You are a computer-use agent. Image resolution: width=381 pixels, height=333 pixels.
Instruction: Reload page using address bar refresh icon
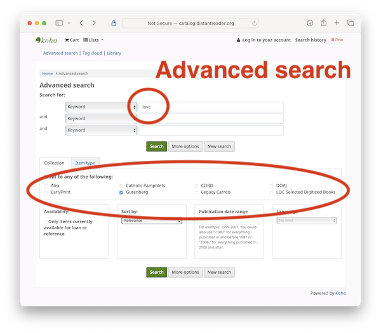coord(255,23)
